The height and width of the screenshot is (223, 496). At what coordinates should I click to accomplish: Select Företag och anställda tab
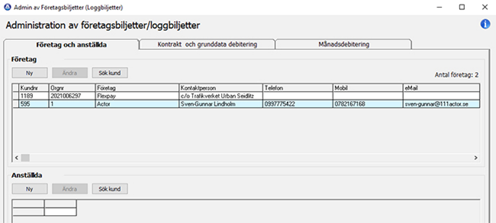click(x=71, y=45)
